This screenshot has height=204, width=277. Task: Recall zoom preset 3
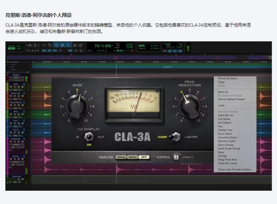pos(32,51)
